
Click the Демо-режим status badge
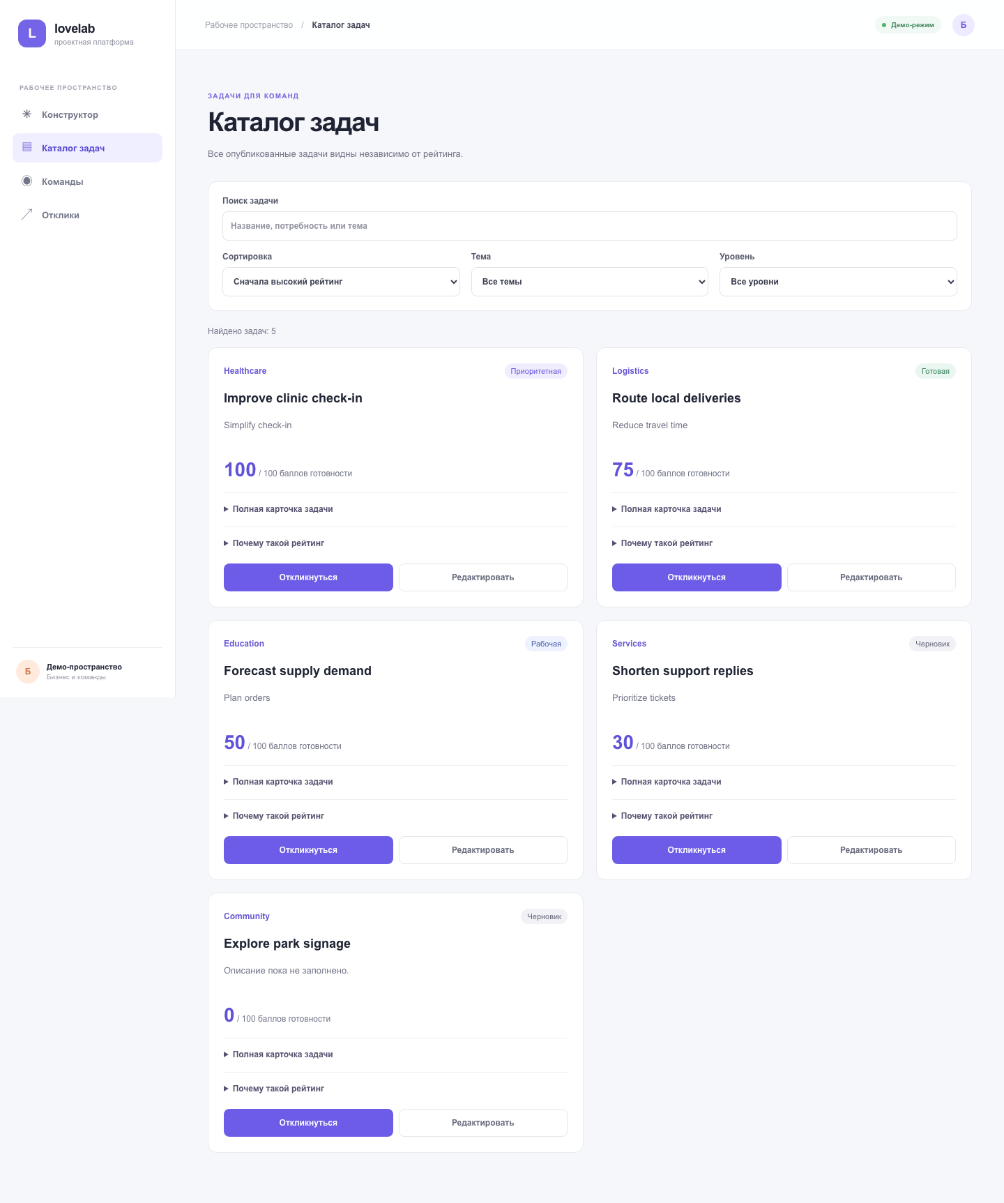pyautogui.click(x=908, y=25)
